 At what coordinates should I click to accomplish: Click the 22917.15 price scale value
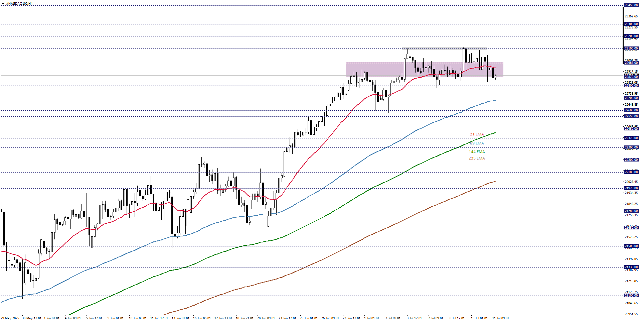pyautogui.click(x=631, y=72)
